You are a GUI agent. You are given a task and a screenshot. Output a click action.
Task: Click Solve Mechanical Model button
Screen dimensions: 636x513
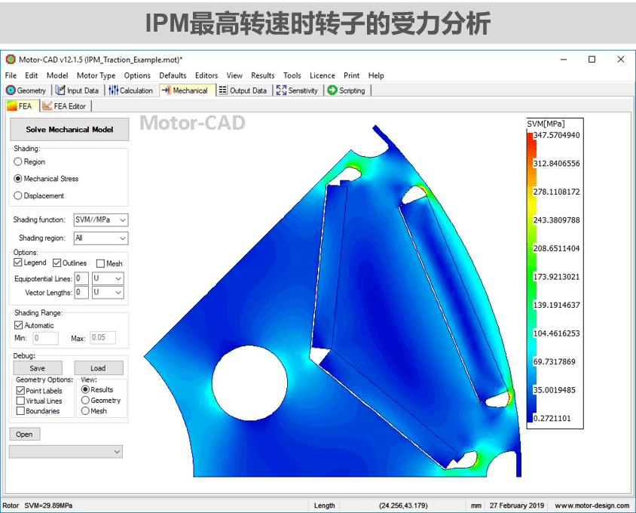coord(69,130)
